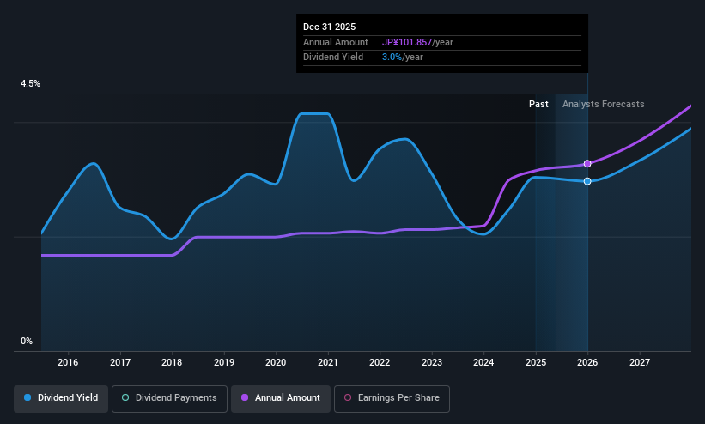Click the 2024 x-axis year label
The width and height of the screenshot is (705, 424).
tap(483, 362)
